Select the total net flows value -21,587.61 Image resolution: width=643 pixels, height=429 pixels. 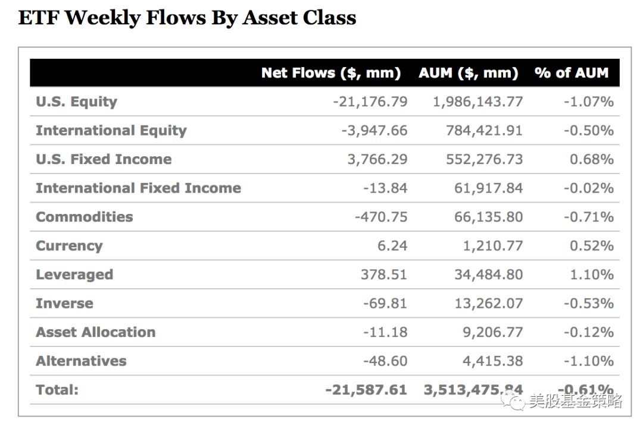click(366, 390)
